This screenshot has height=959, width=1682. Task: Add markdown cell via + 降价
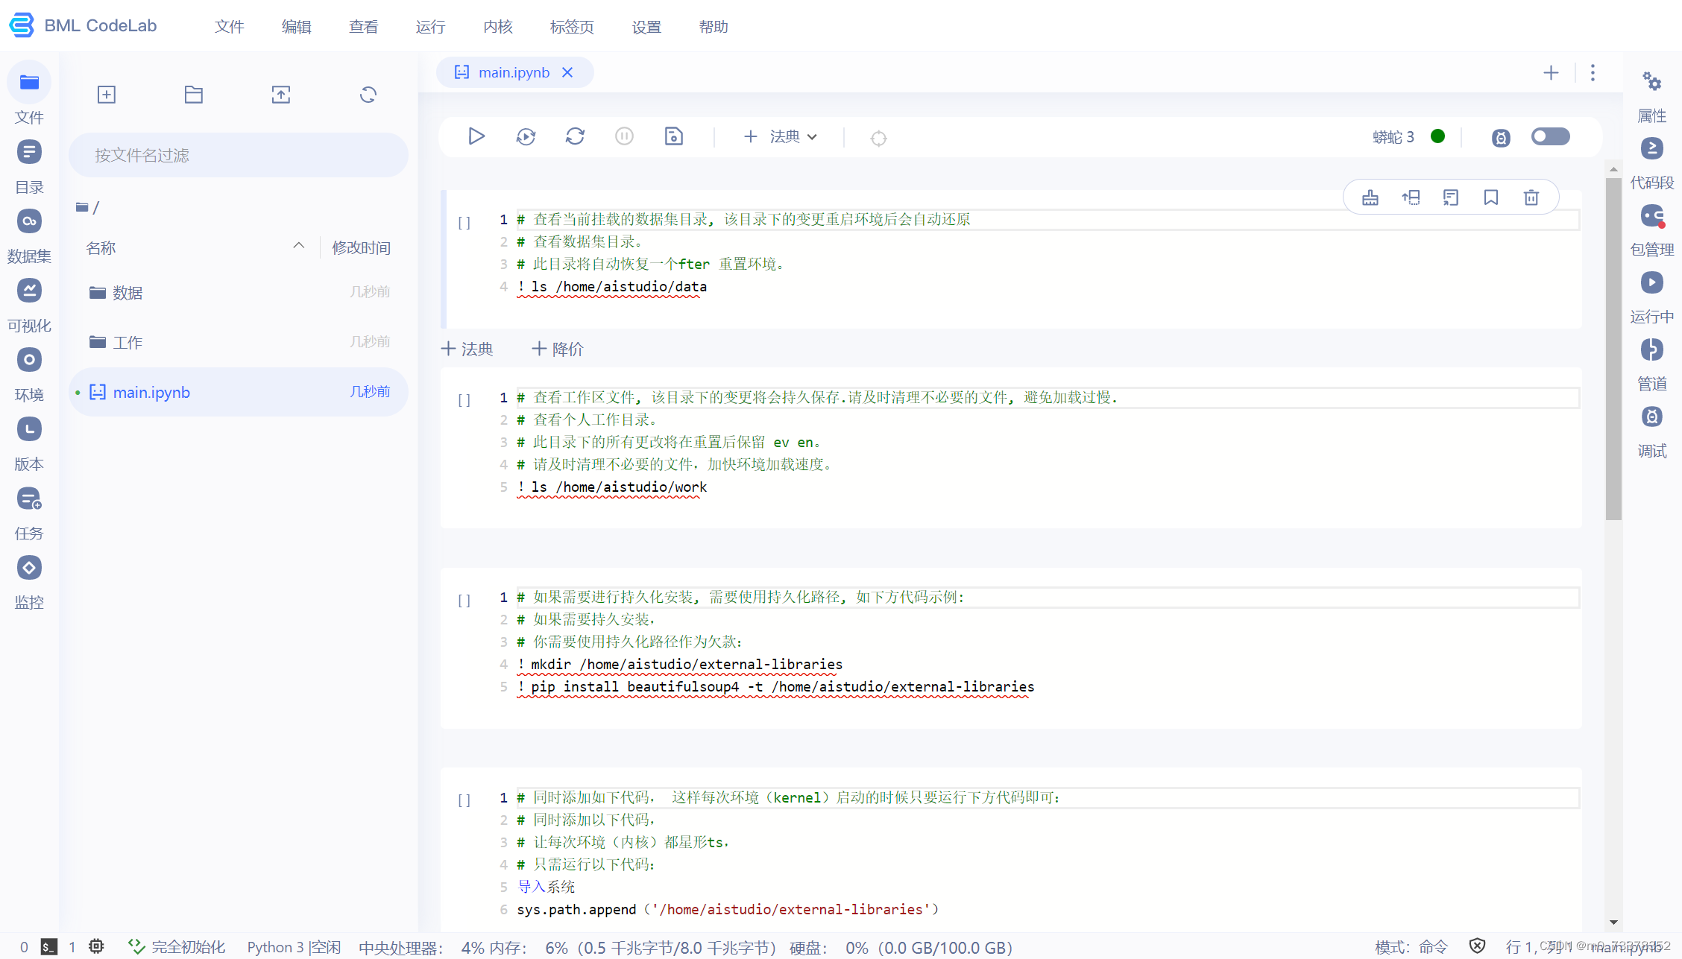(x=558, y=349)
